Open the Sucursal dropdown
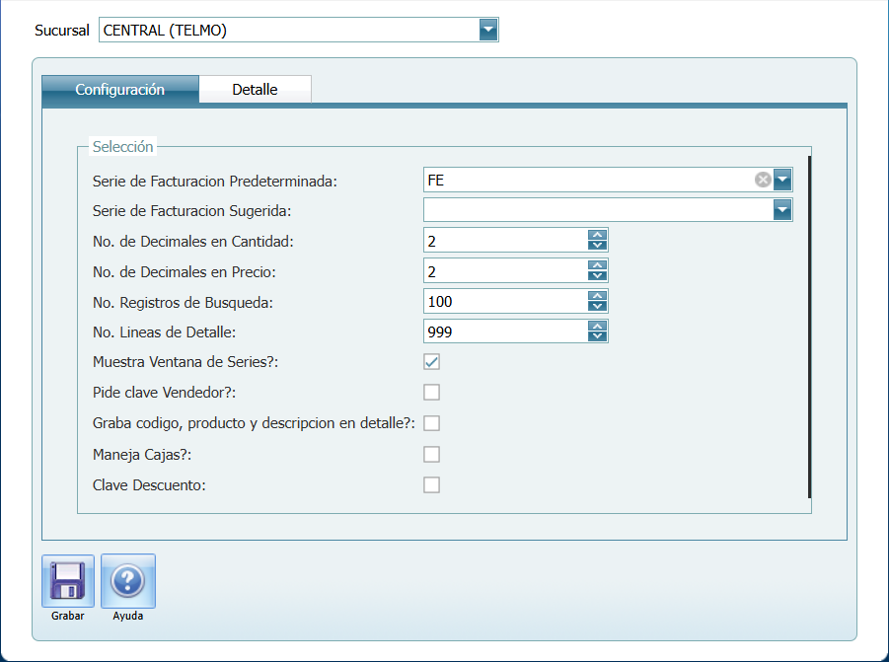Image resolution: width=889 pixels, height=662 pixels. click(487, 30)
